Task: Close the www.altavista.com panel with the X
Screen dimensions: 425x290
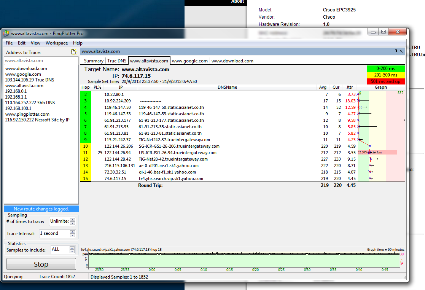Action: point(401,51)
